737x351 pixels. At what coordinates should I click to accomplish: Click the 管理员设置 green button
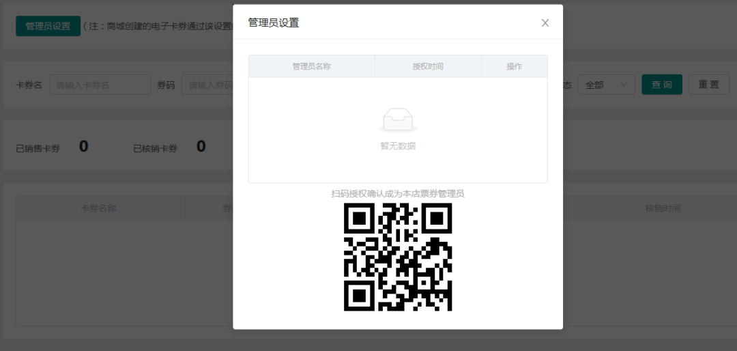tap(48, 26)
